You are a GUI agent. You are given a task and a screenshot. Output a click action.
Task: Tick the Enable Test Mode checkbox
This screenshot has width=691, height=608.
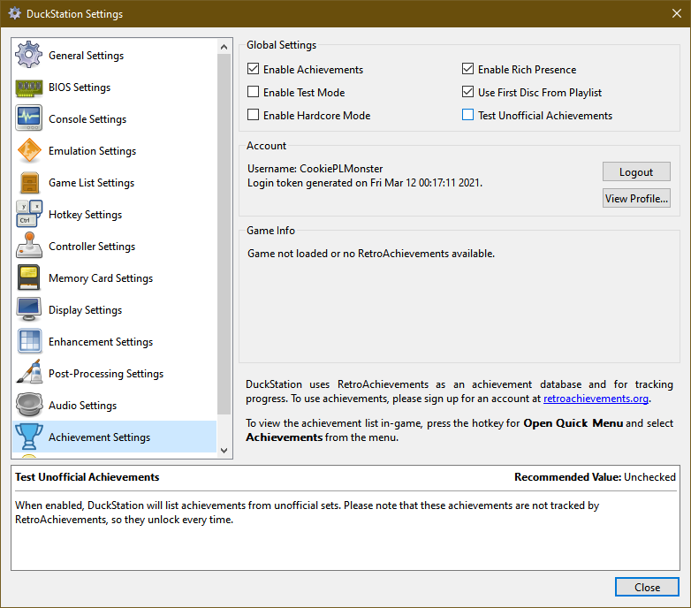click(253, 92)
